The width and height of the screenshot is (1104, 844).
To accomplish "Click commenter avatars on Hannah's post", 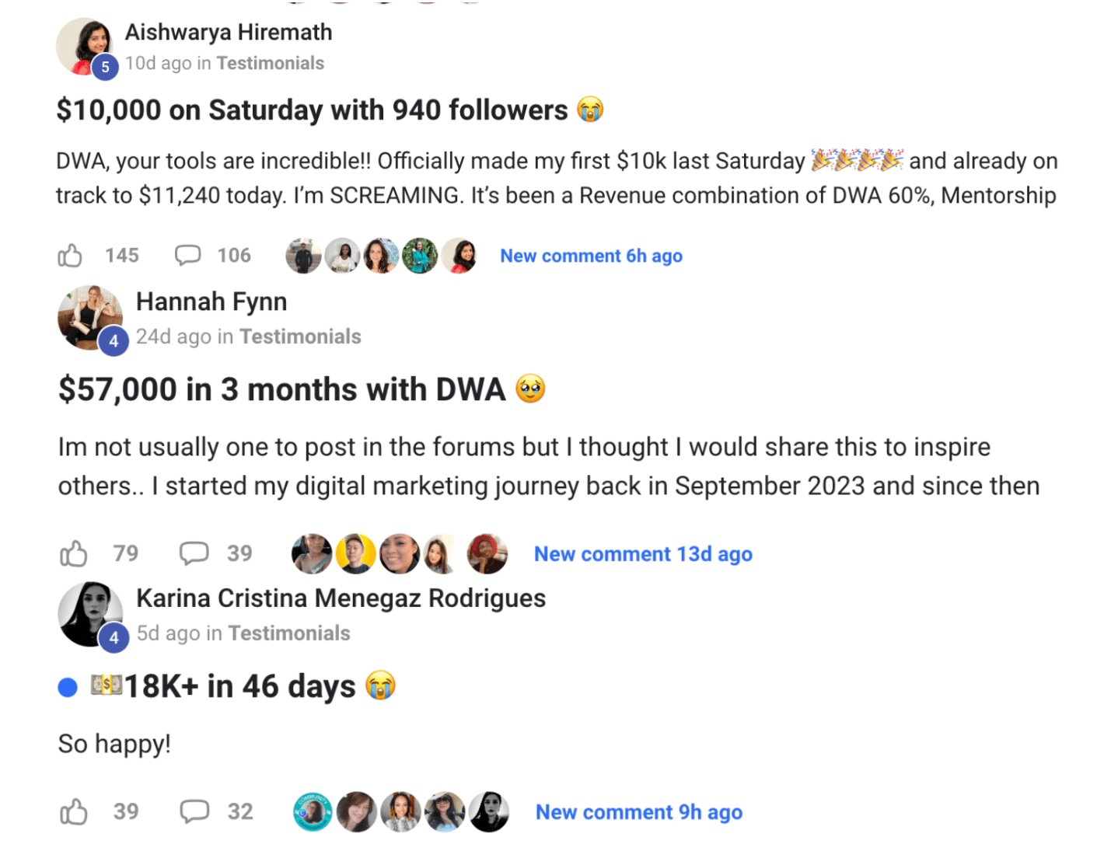I will pyautogui.click(x=399, y=554).
